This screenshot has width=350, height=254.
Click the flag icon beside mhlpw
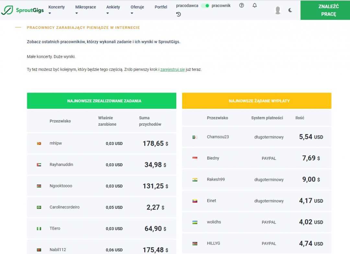pyautogui.click(x=39, y=144)
